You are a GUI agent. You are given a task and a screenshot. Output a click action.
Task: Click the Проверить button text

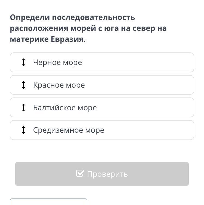pyautogui.click(x=107, y=174)
